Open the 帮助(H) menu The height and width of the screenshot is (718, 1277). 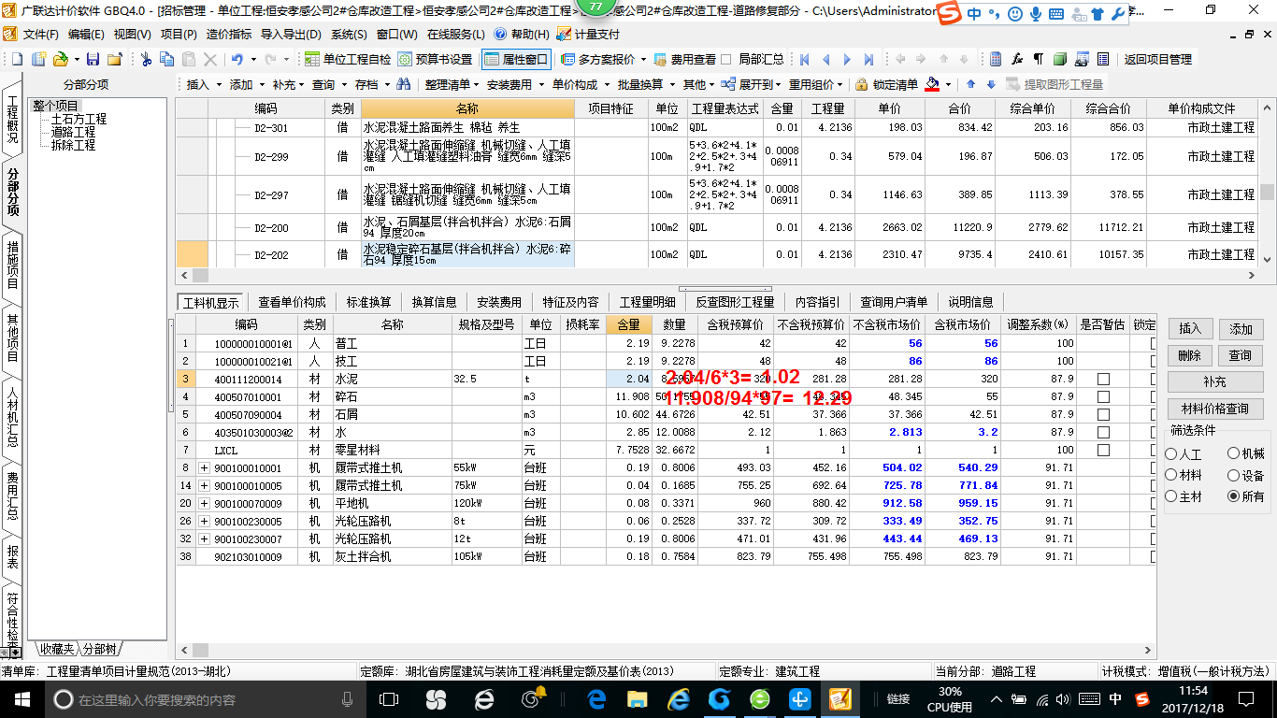point(522,34)
